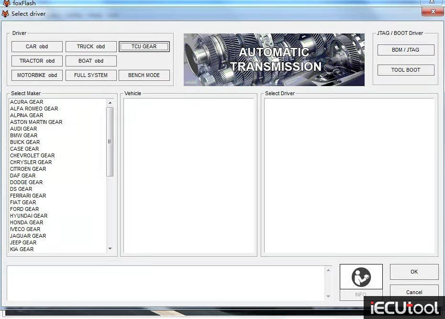Select CHRYSLER GEAR maker

(x=31, y=162)
